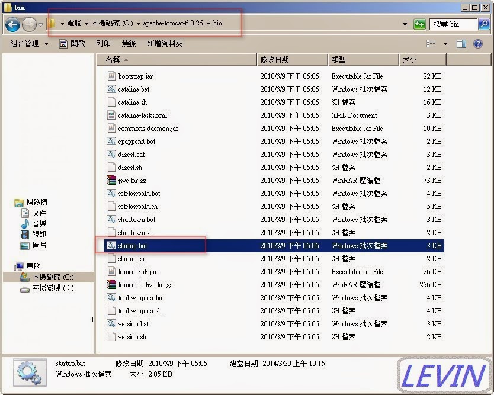Select 電腦 in the navigation pane
Screen dimensions: 494x395
click(x=33, y=266)
